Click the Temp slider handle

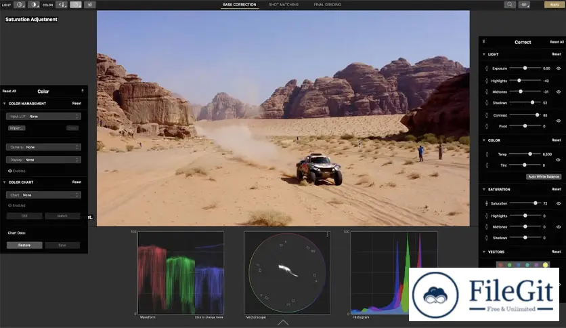click(530, 154)
